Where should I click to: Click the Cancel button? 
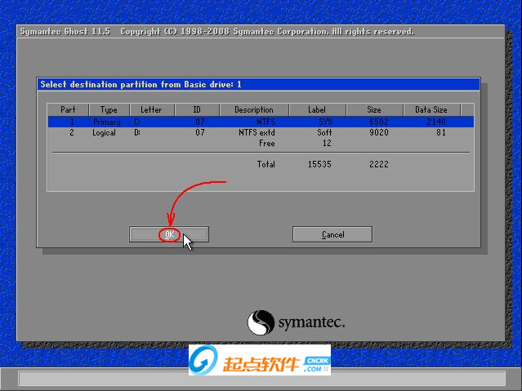332,234
